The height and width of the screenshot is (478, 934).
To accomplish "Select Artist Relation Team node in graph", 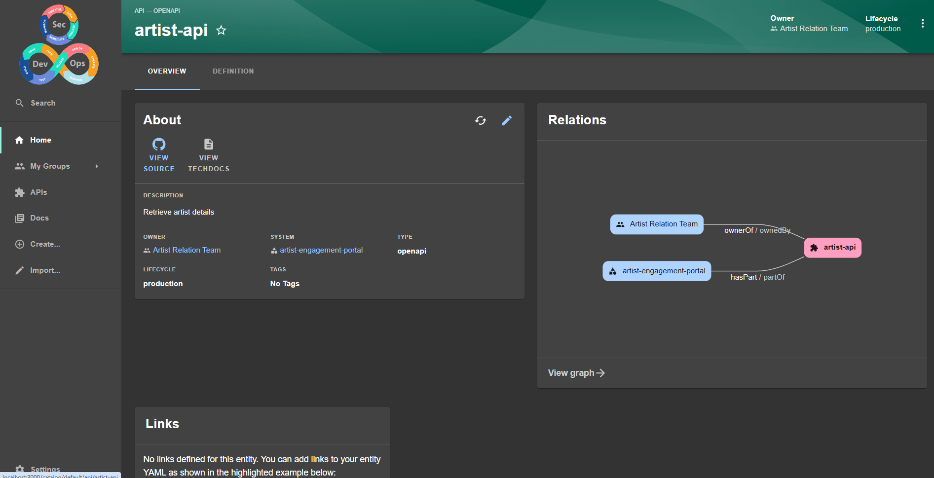I will [657, 224].
